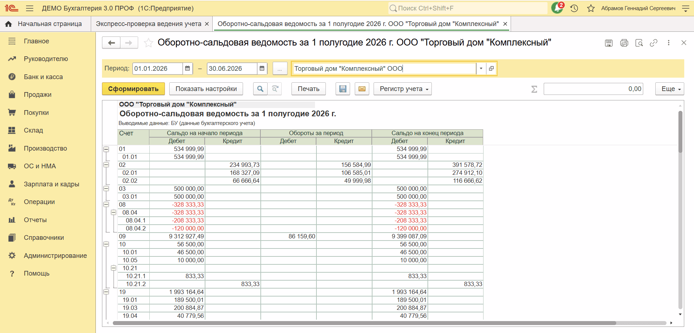Image resolution: width=694 pixels, height=333 pixels.
Task: Save report variant icon in header
Action: point(609,43)
